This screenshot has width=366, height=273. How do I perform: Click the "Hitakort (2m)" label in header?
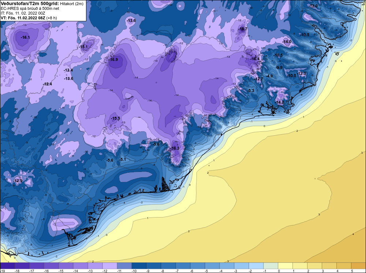[x=71, y=4]
